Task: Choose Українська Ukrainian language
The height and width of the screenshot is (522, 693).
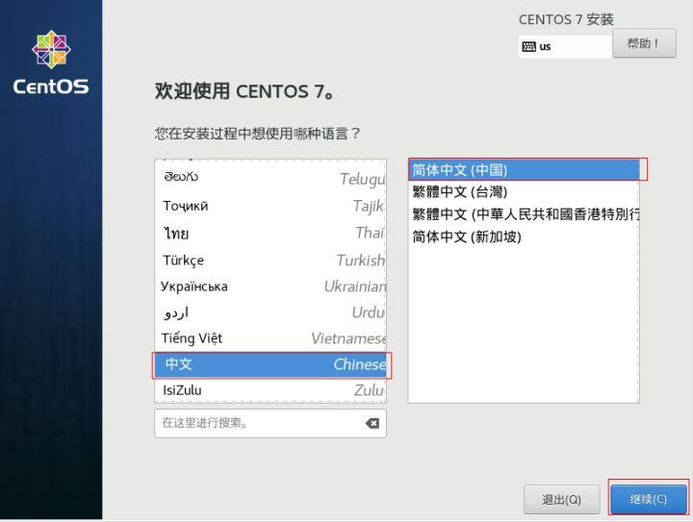Action: coord(269,286)
